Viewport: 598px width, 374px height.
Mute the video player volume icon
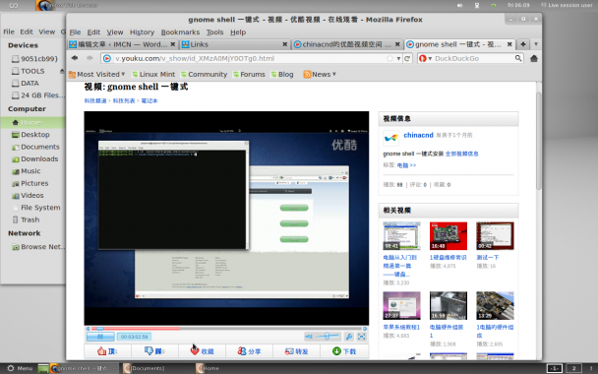[x=309, y=337]
